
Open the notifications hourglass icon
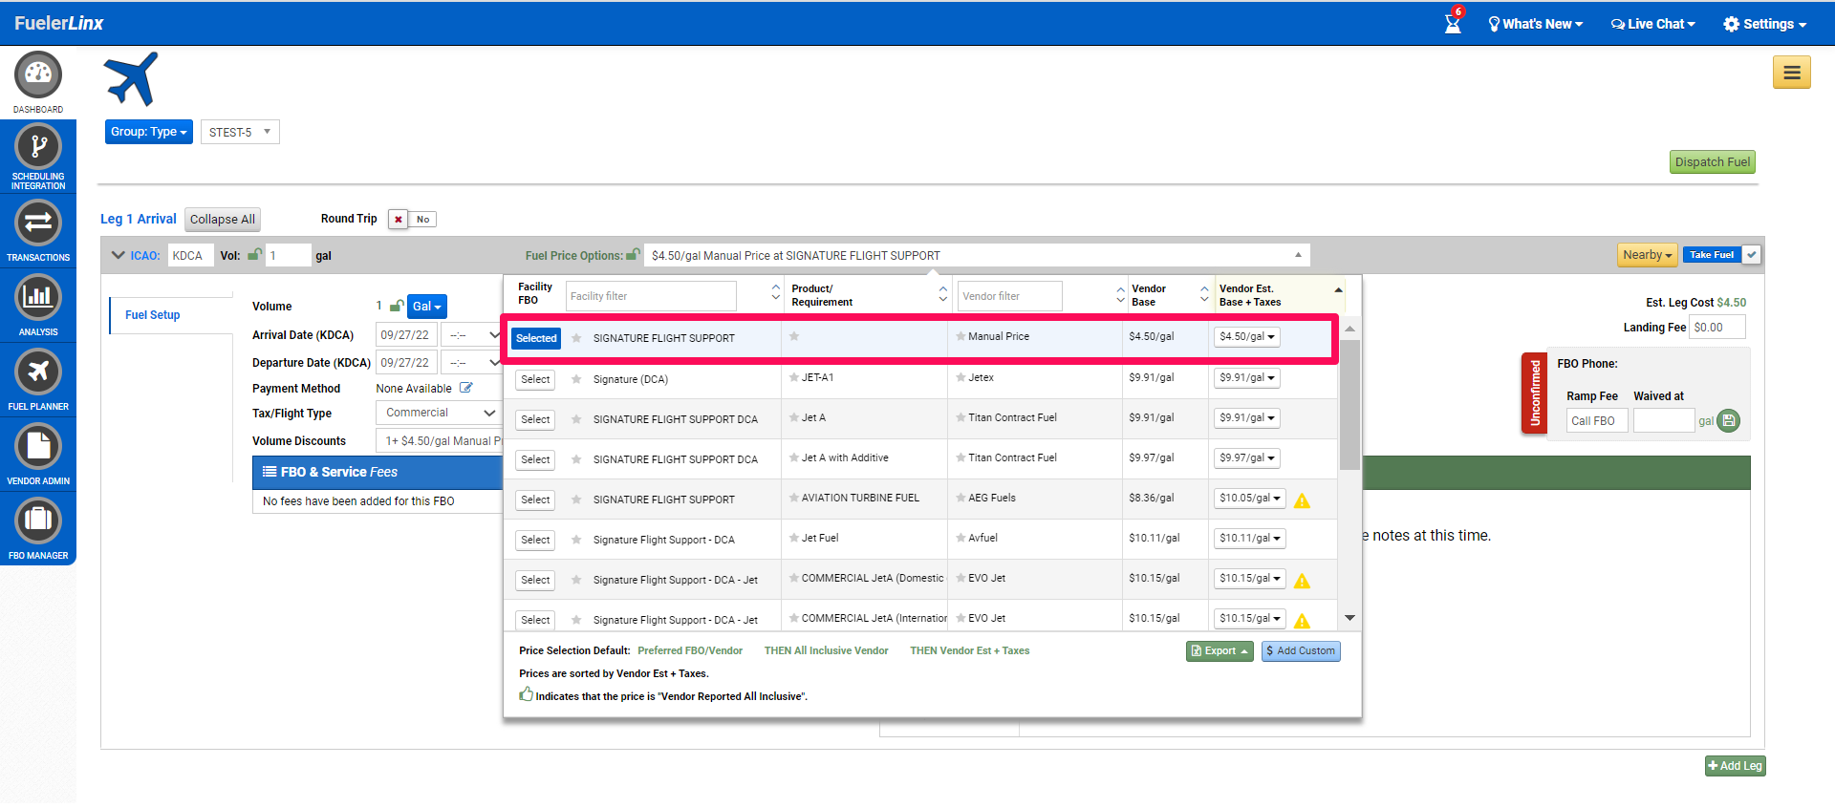pyautogui.click(x=1454, y=22)
